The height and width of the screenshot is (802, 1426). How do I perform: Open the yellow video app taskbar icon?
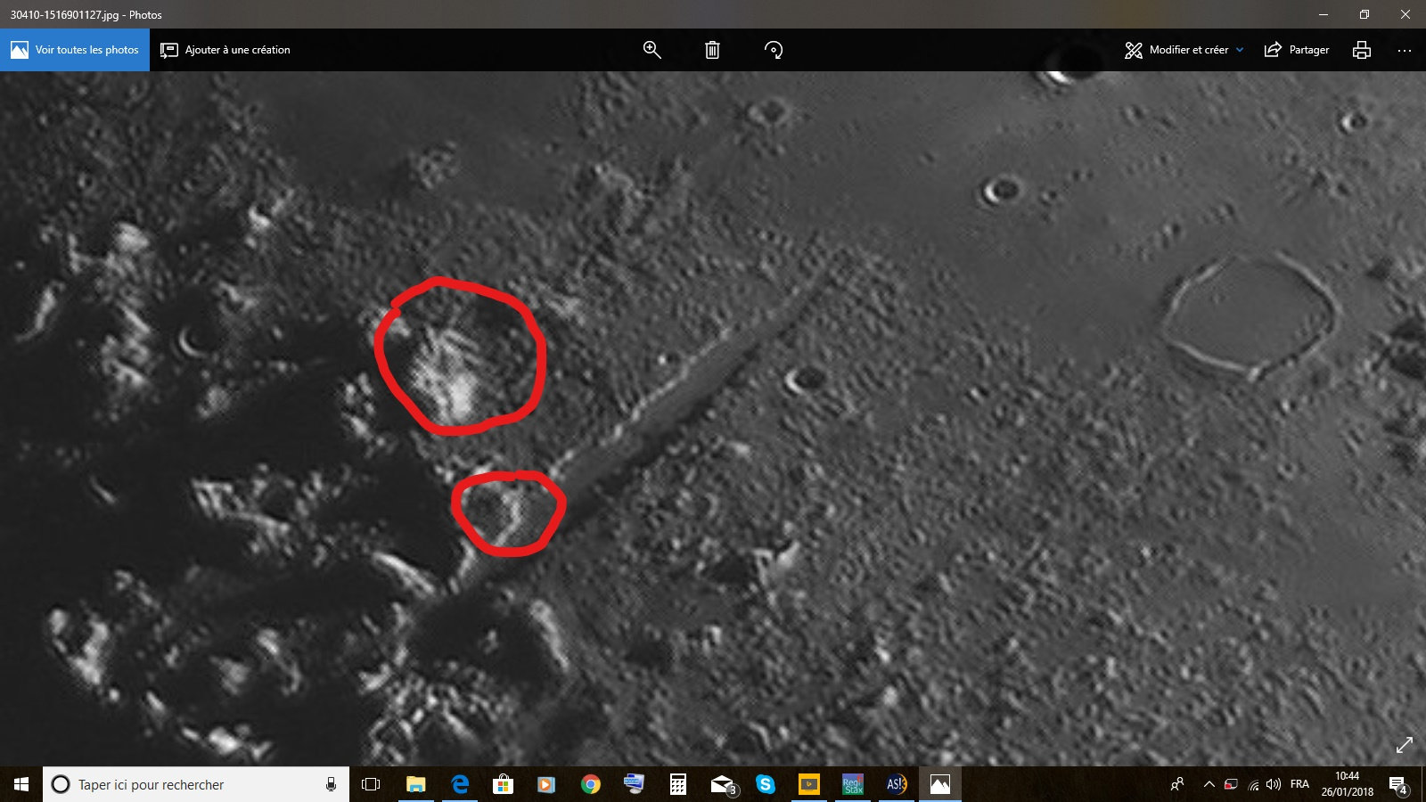pos(809,784)
